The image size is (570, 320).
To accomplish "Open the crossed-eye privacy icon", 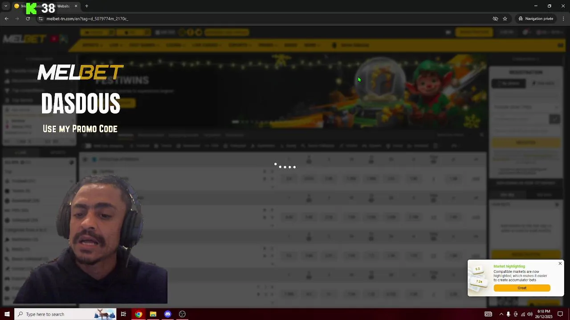I will pyautogui.click(x=495, y=19).
